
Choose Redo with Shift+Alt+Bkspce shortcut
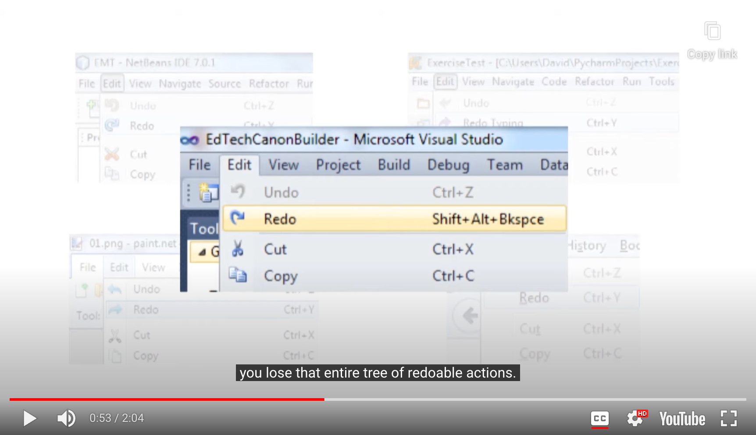pos(394,218)
